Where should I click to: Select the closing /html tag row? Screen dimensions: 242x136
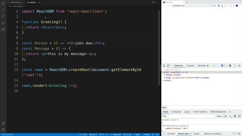point(167,80)
